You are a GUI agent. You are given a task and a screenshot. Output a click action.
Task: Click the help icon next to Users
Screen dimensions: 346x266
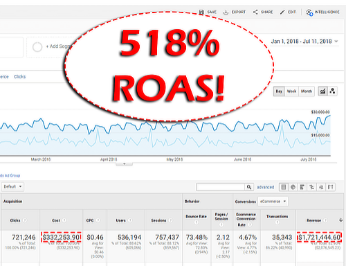[130, 220]
